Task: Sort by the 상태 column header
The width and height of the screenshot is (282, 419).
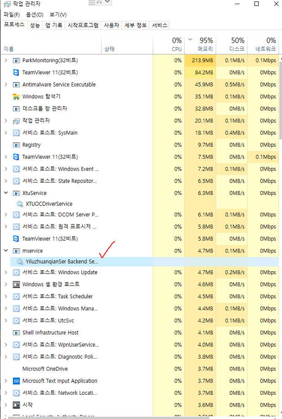Action: (127, 45)
